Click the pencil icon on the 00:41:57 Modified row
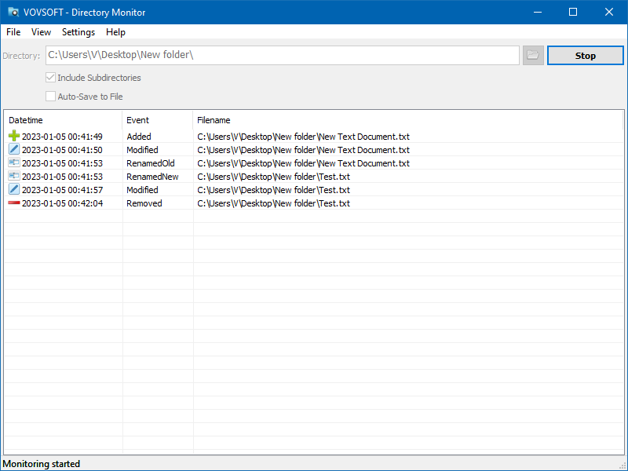628x471 pixels. point(13,188)
